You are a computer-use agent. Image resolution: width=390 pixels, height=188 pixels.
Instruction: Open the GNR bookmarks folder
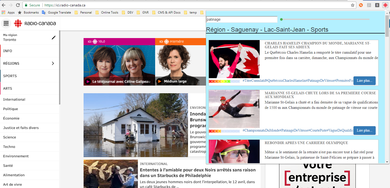(143, 13)
